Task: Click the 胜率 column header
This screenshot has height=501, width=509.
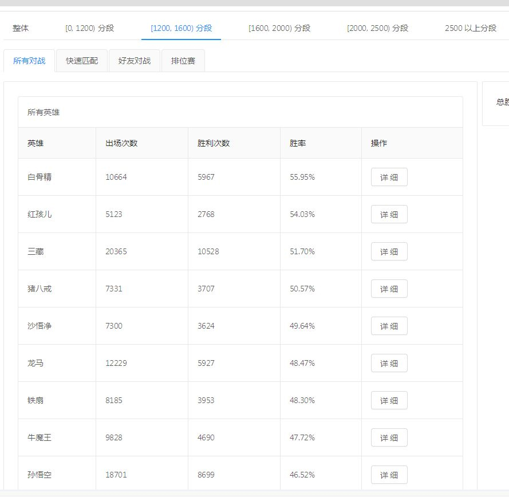Action: [298, 143]
